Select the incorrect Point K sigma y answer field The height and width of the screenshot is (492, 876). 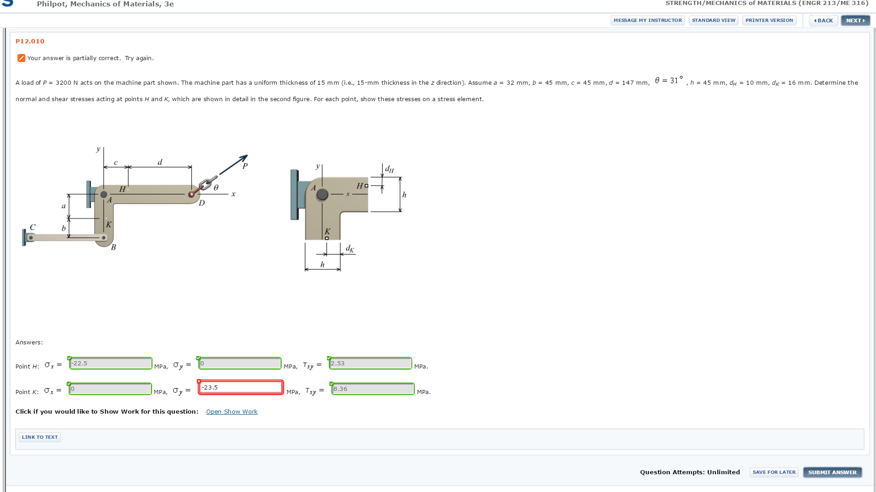(x=240, y=387)
